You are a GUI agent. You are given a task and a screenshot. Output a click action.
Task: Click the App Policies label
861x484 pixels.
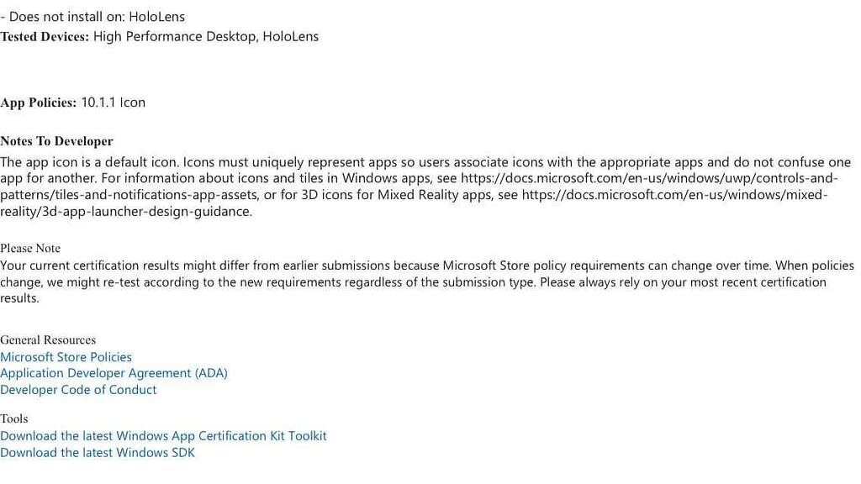point(39,103)
